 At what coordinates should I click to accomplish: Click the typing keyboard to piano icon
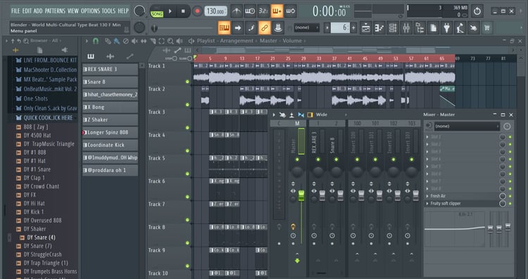coord(224,28)
